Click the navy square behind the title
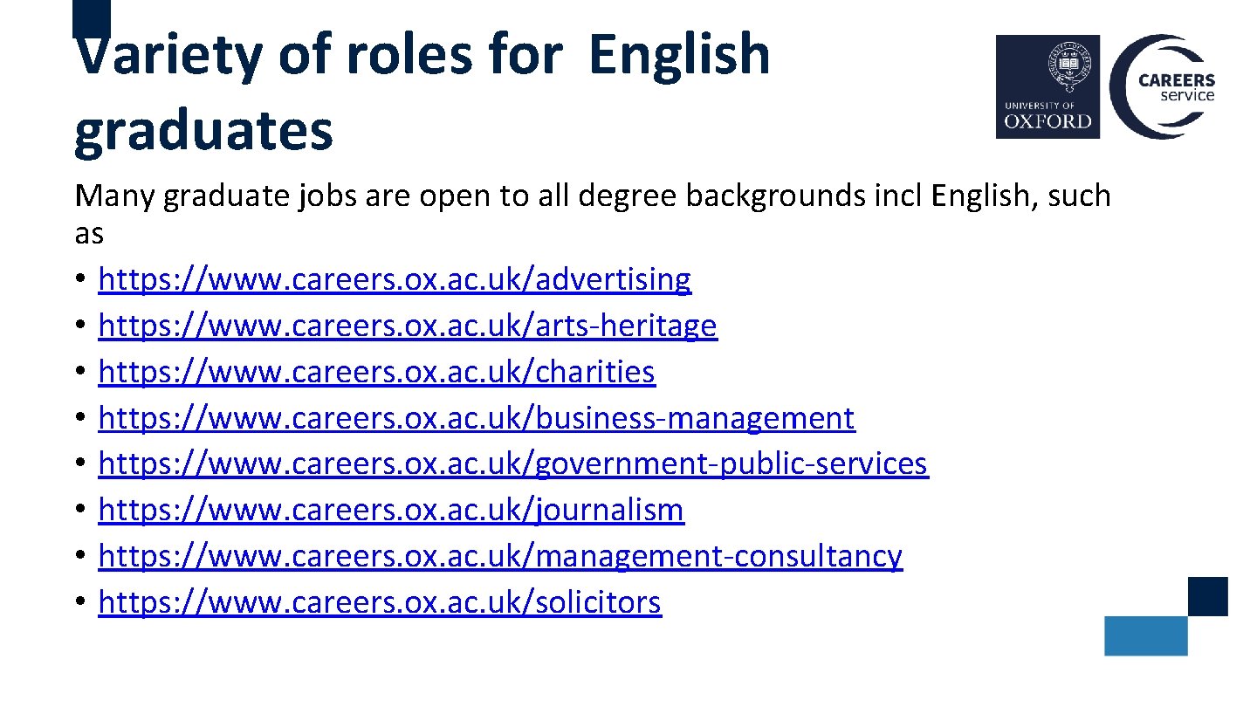Image resolution: width=1257 pixels, height=707 pixels. pyautogui.click(x=92, y=13)
